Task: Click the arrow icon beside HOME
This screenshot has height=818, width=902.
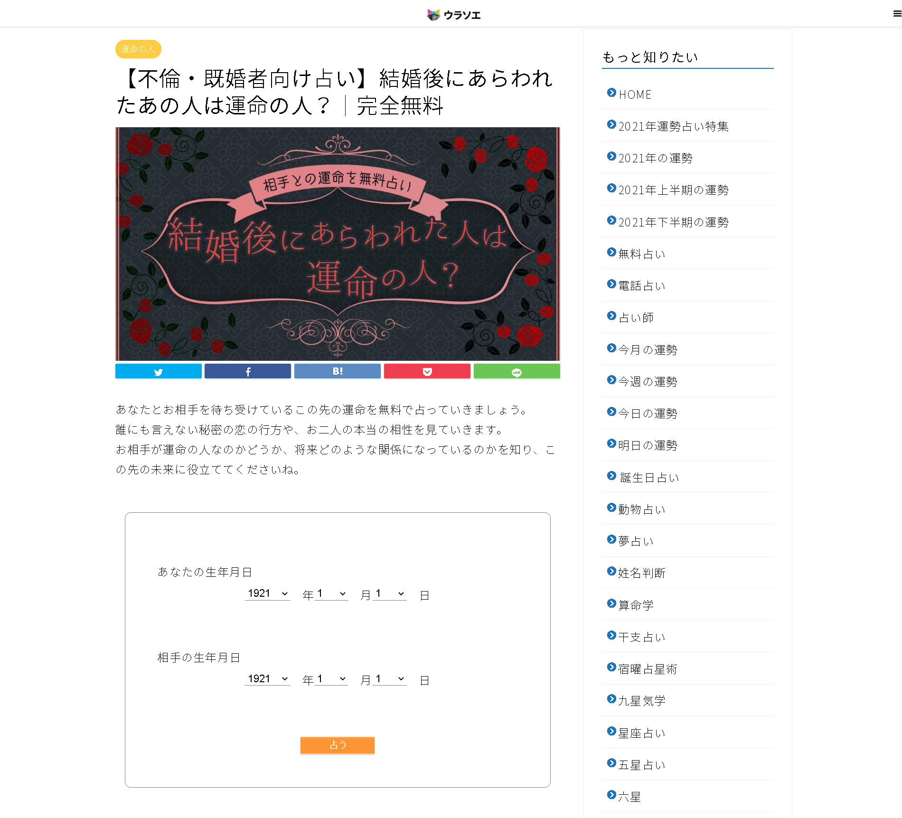Action: 611,93
